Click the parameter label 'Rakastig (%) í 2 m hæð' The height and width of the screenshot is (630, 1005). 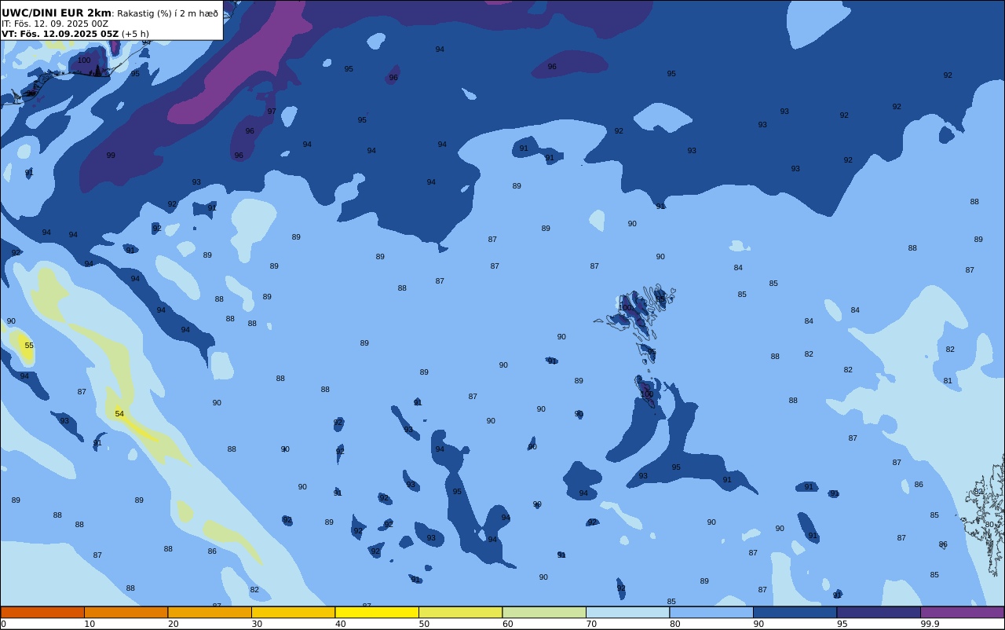coord(168,13)
